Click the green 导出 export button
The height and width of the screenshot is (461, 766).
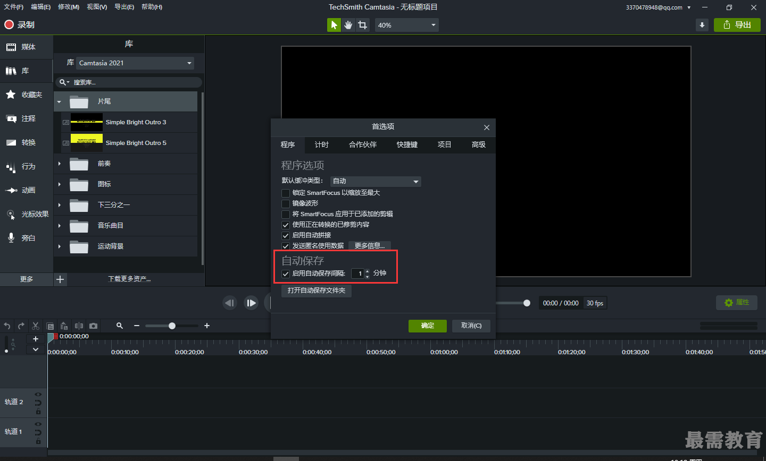tap(737, 25)
